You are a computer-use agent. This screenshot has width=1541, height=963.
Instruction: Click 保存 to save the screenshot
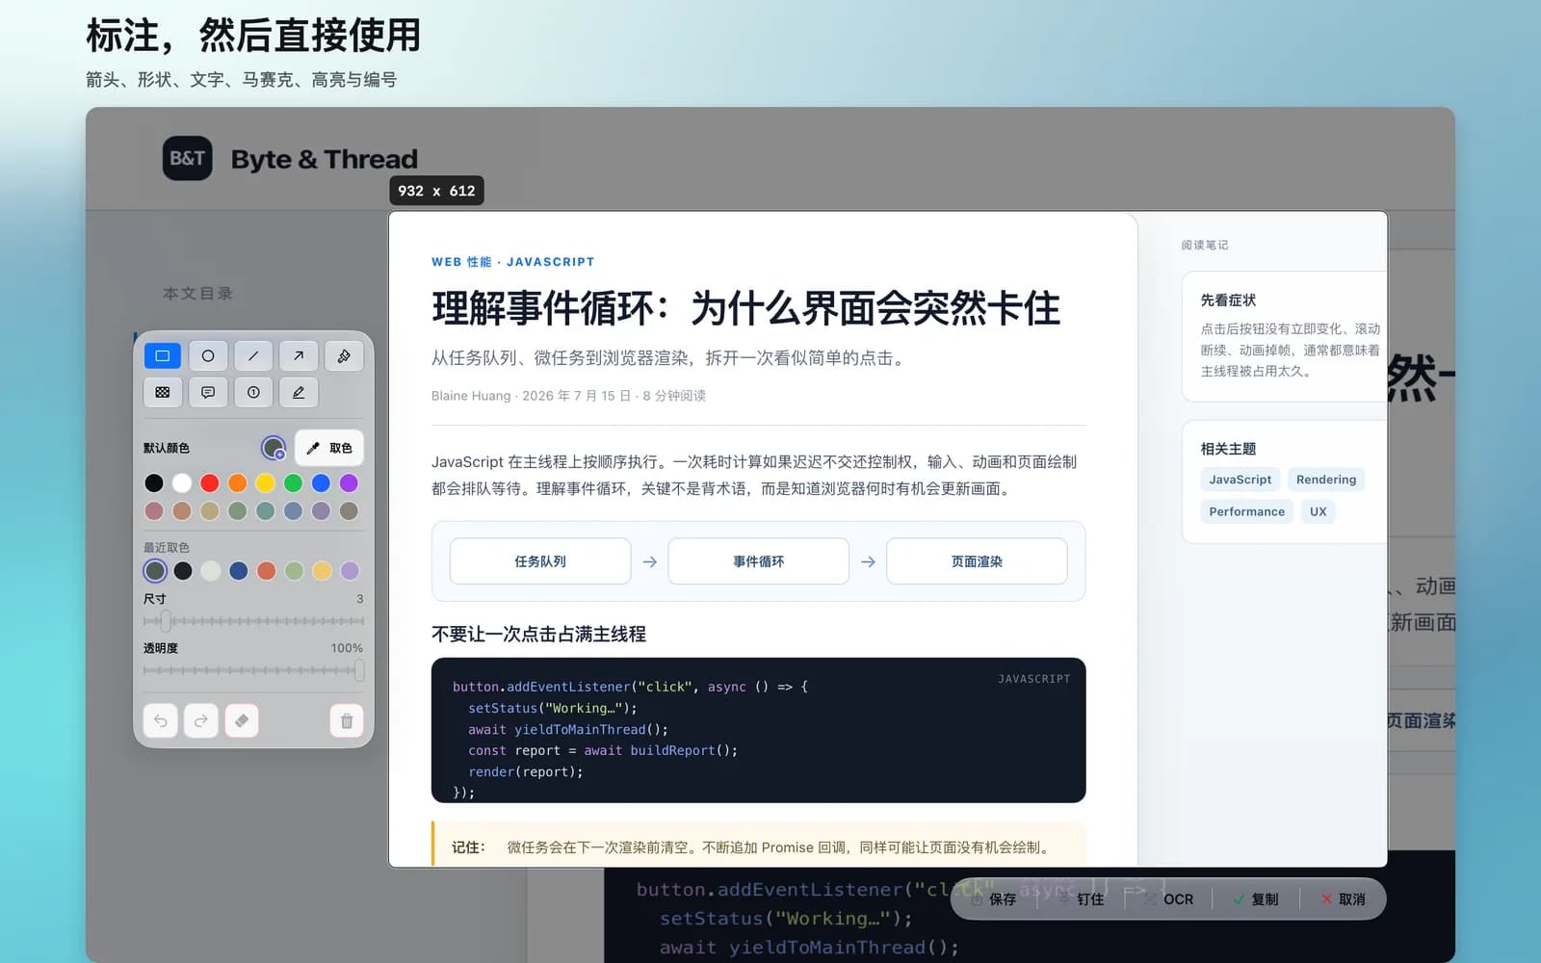[994, 899]
